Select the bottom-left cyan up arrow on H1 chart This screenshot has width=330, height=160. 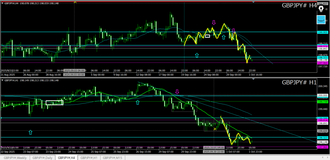(x=31, y=132)
